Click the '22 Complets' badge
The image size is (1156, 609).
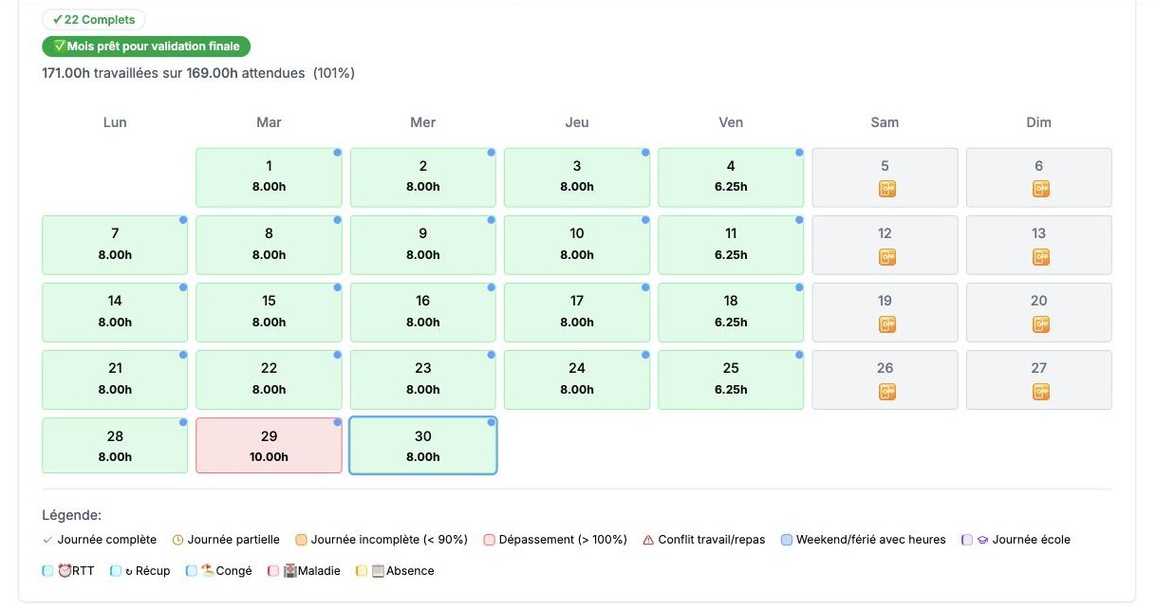coord(94,19)
